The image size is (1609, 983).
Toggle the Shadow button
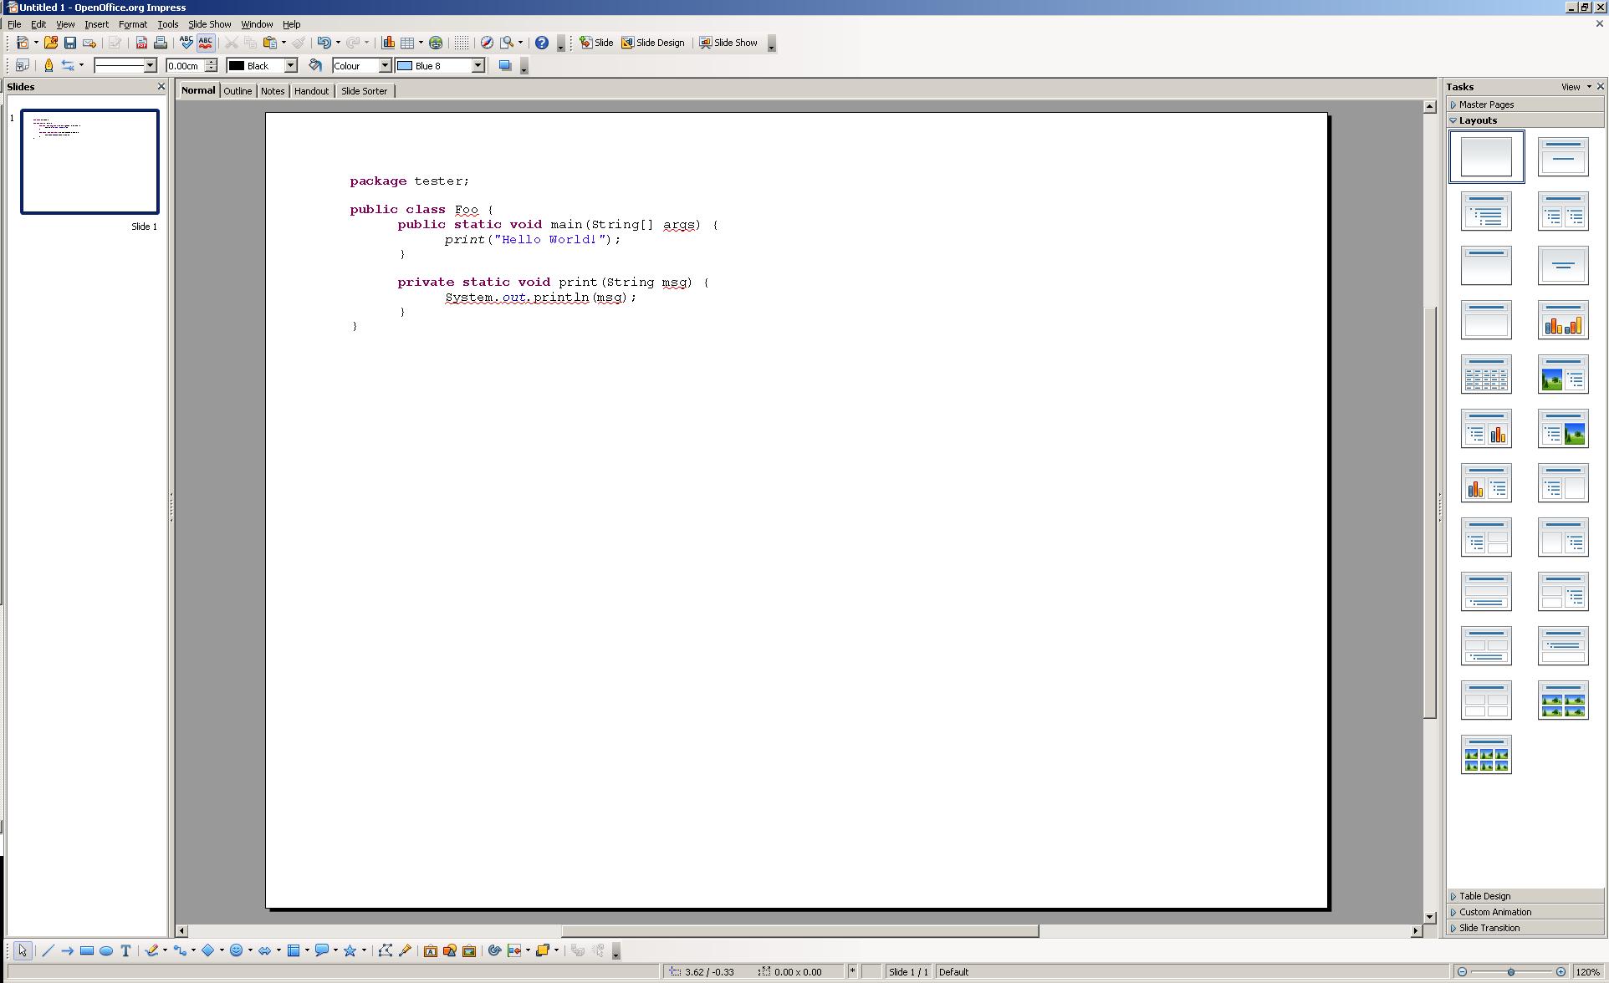[504, 65]
